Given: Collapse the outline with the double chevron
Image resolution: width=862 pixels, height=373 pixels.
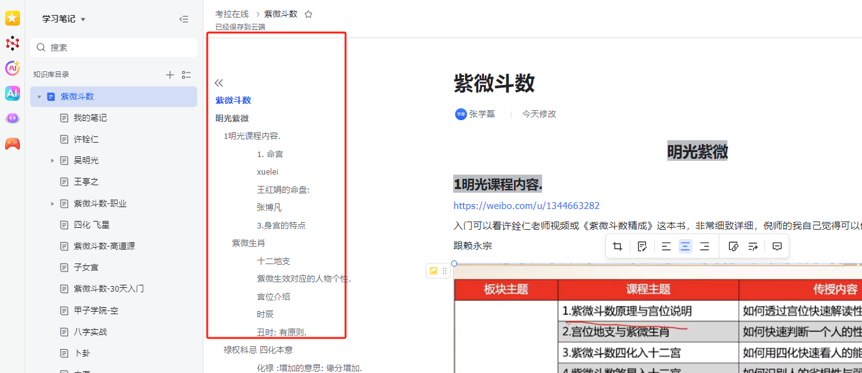Looking at the screenshot, I should click(x=218, y=83).
